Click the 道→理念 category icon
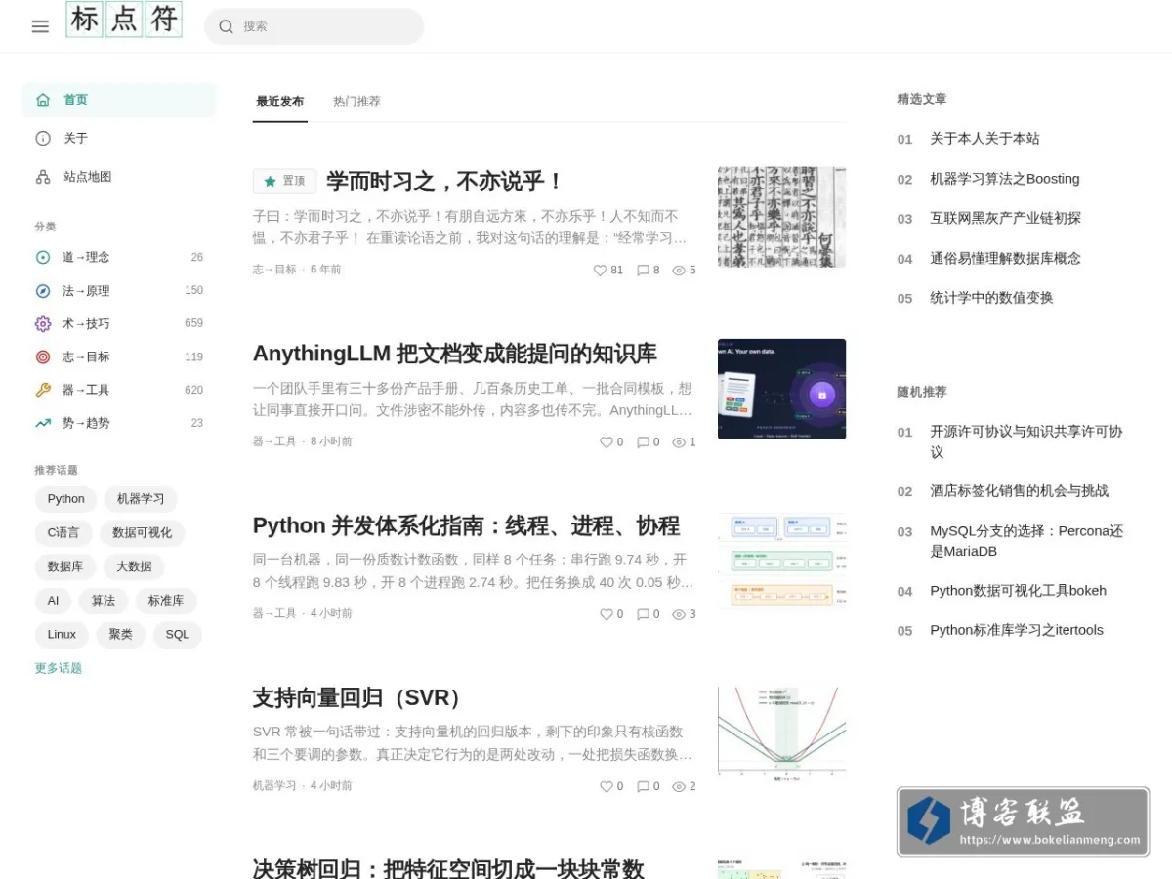The height and width of the screenshot is (879, 1172). pos(43,257)
